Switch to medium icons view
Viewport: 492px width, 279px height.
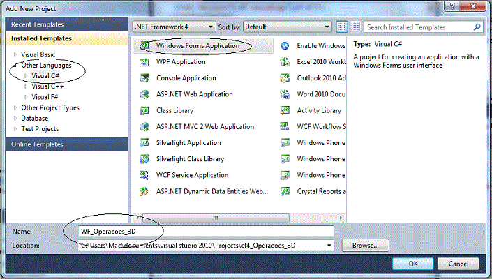pos(342,27)
